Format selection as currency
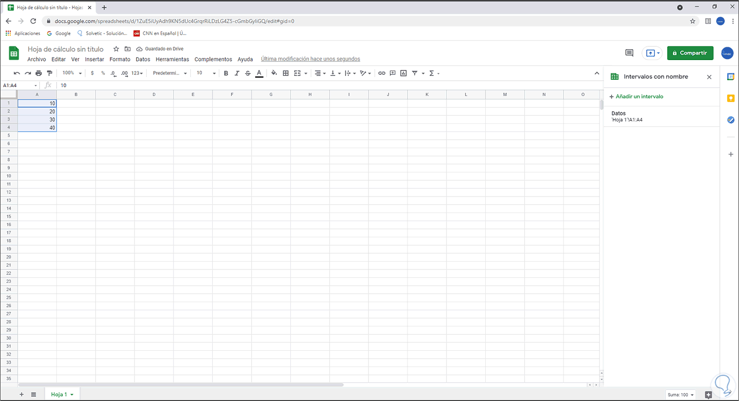 92,73
